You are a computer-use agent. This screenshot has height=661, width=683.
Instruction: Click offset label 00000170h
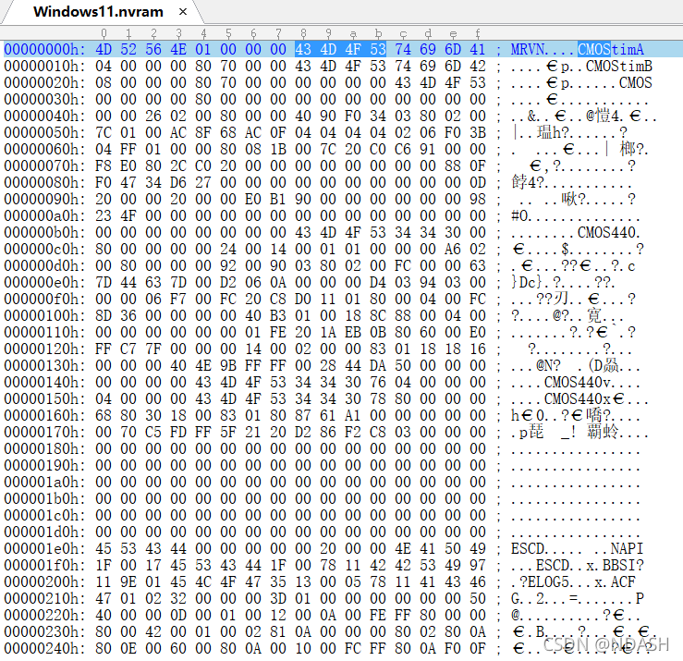point(44,433)
